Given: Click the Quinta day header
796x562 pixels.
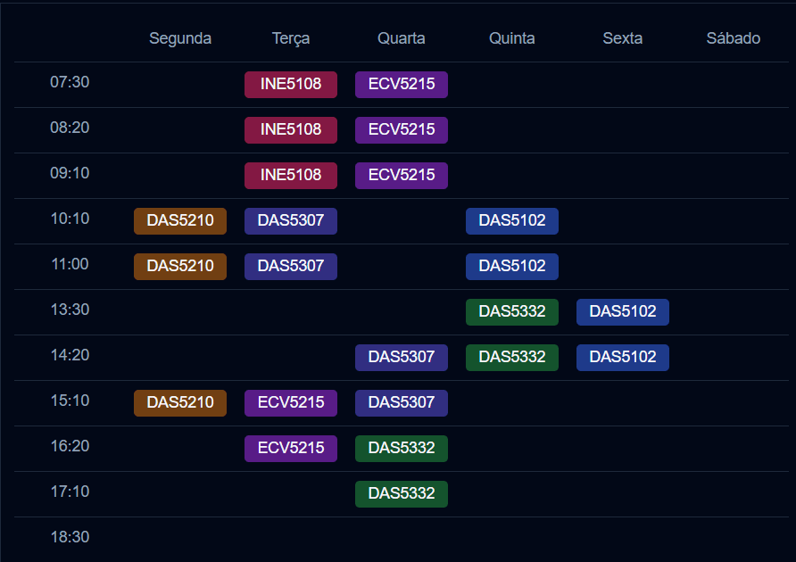Looking at the screenshot, I should (512, 38).
